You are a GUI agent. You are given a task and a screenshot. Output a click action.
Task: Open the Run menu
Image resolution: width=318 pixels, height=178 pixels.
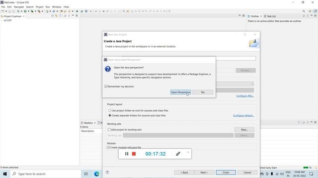point(48,7)
